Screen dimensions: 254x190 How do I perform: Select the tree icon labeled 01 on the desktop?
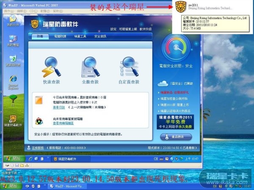coord(13,100)
